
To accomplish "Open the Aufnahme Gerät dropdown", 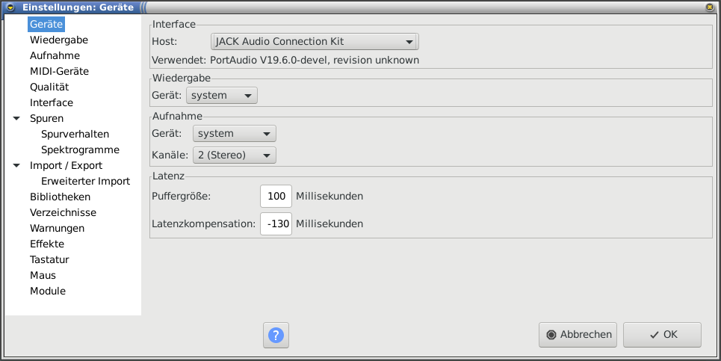I will [x=234, y=134].
